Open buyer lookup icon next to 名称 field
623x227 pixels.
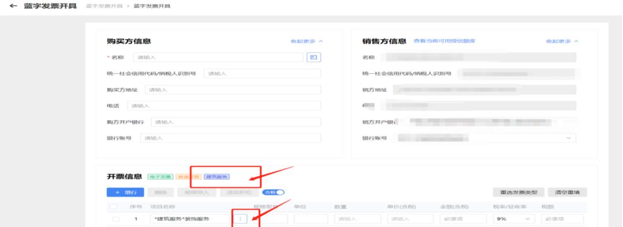[x=313, y=57]
